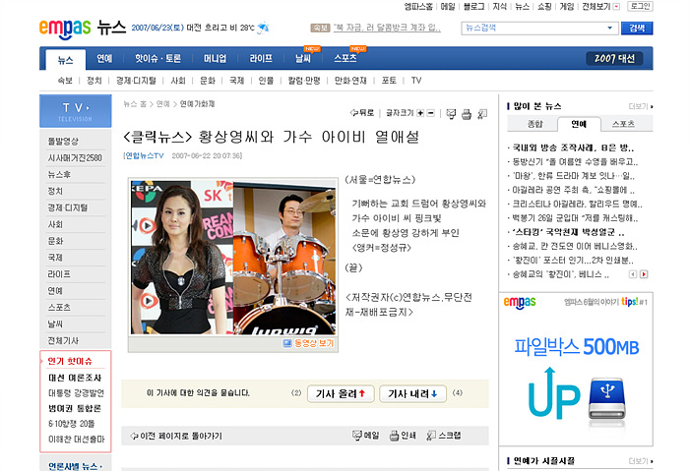
Task: Click the 파일박스 500MB ad banner
Action: click(576, 369)
